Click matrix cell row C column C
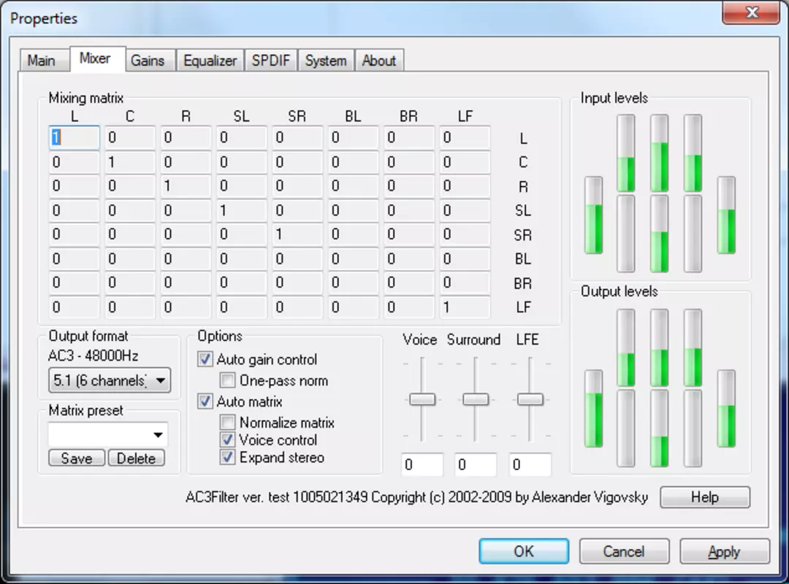Screen dimensions: 789x584 pyautogui.click(x=130, y=162)
